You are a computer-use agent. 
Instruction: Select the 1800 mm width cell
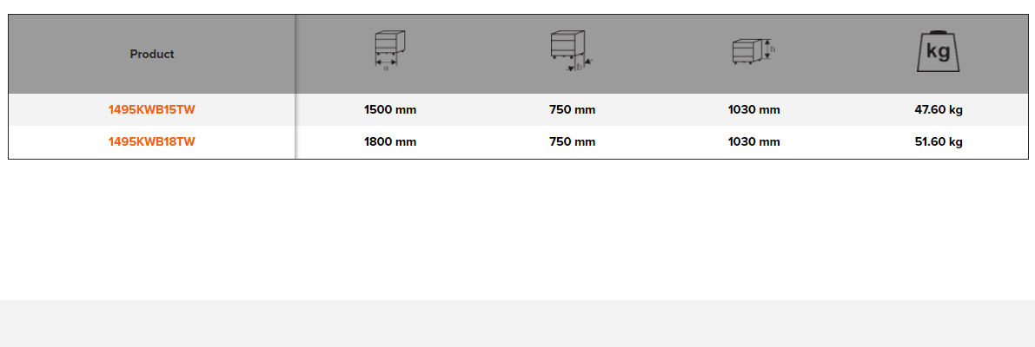tap(390, 142)
